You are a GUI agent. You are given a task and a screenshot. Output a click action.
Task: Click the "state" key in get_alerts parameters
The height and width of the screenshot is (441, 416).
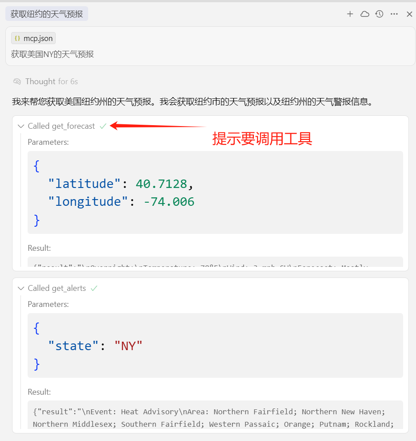[73, 346]
